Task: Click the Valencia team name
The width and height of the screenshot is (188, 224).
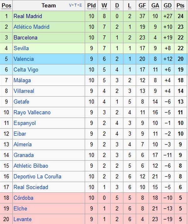Action: click(23, 59)
